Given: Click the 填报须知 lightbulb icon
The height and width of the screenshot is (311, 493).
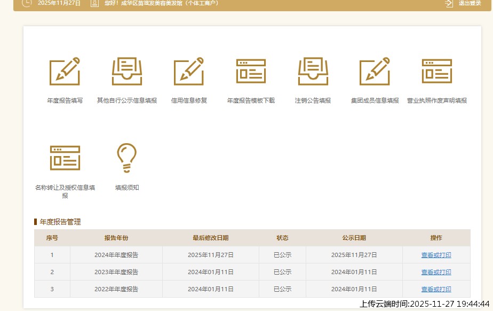Looking at the screenshot, I should click(126, 158).
